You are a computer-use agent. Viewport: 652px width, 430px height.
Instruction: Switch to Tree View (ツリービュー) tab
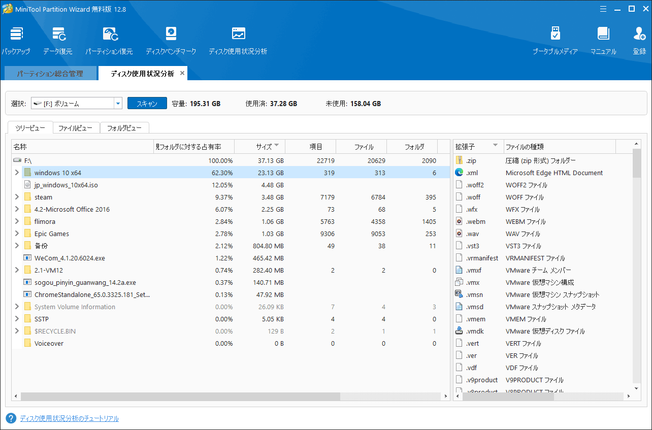pyautogui.click(x=30, y=128)
